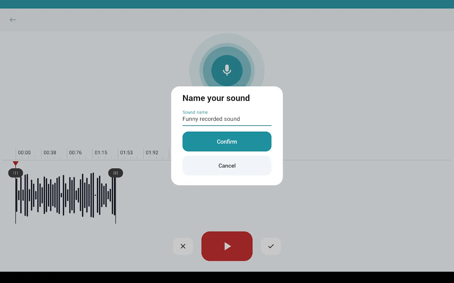Image resolution: width=454 pixels, height=283 pixels.
Task: Click the 01:15 timeline label
Action: (101, 152)
